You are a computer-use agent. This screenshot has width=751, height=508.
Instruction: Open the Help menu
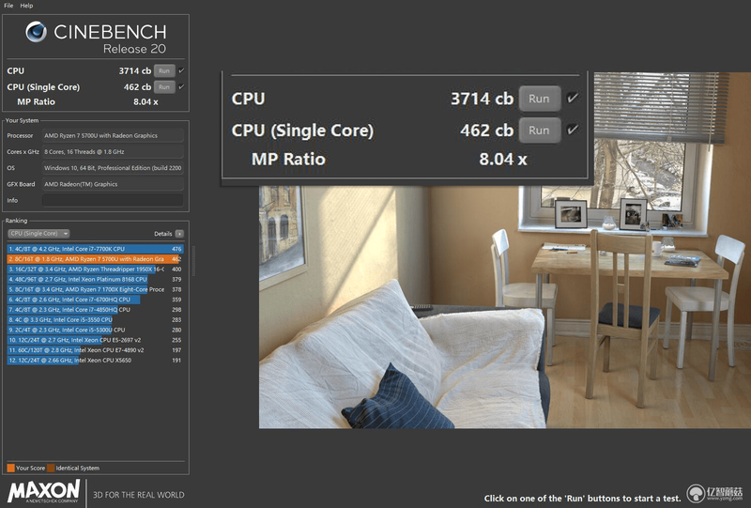26,6
